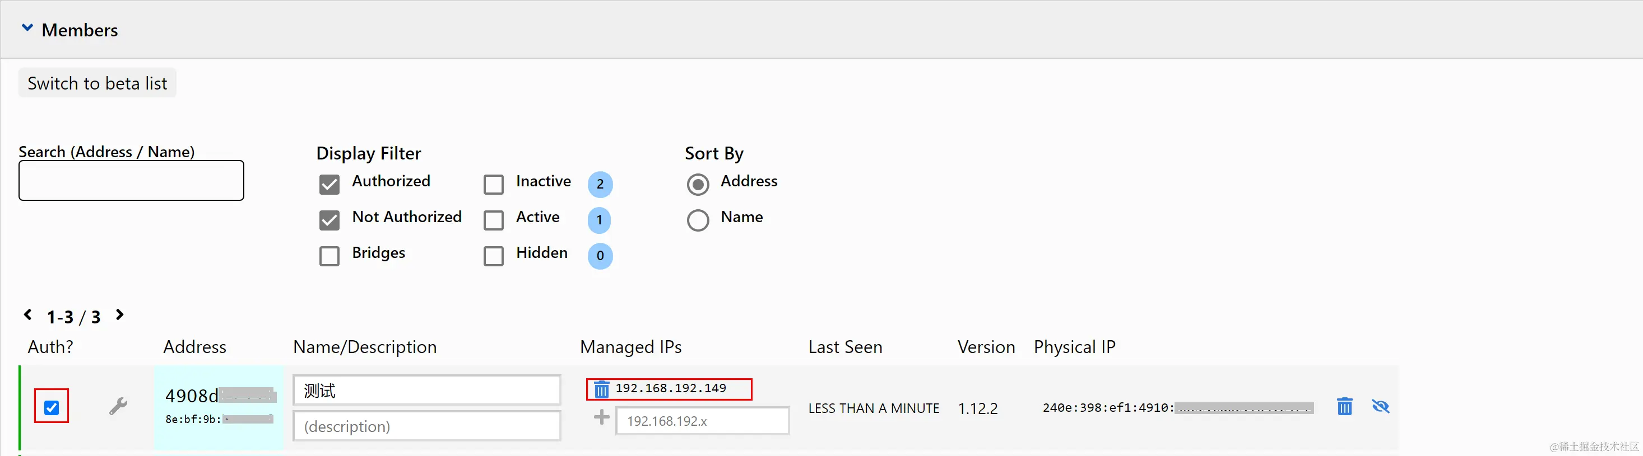1643x456 pixels.
Task: Enable the Inactive filter checkbox
Action: click(493, 185)
